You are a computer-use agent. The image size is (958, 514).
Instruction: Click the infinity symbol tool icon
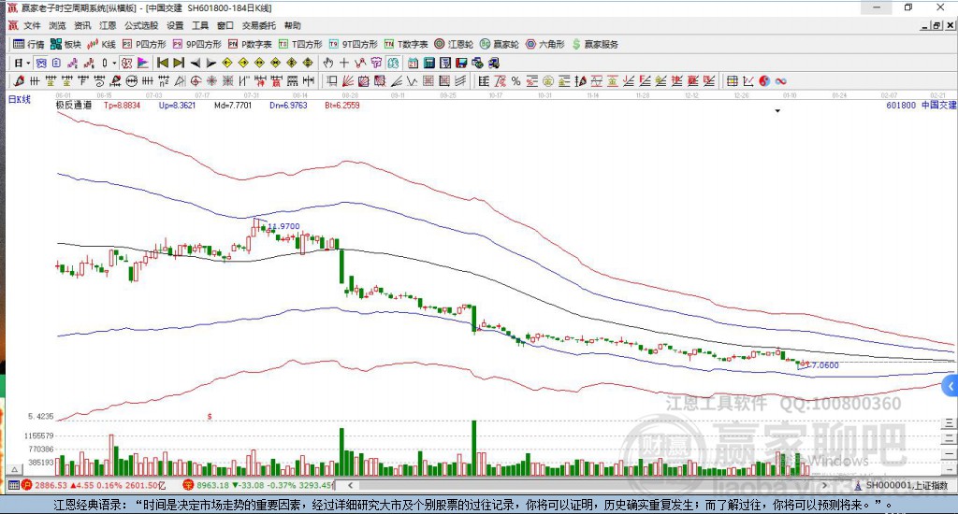tap(781, 81)
